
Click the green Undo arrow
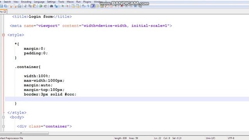[41, 6]
